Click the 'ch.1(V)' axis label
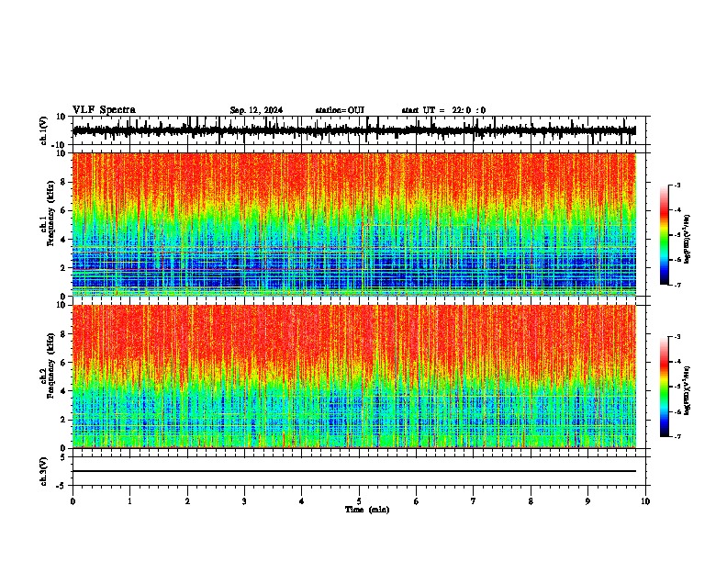This screenshot has height=562, width=727. pyautogui.click(x=44, y=130)
